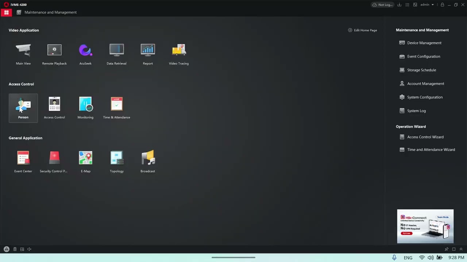Switch to Maintenance and Management tab

coord(47,12)
